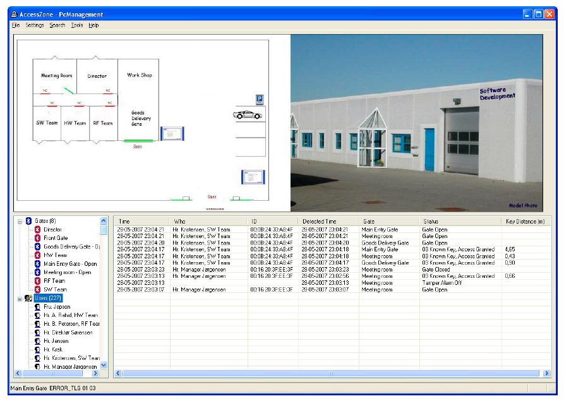Click the user icon beside Hr. Krak
This screenshot has height=401, width=564.
pos(37,350)
